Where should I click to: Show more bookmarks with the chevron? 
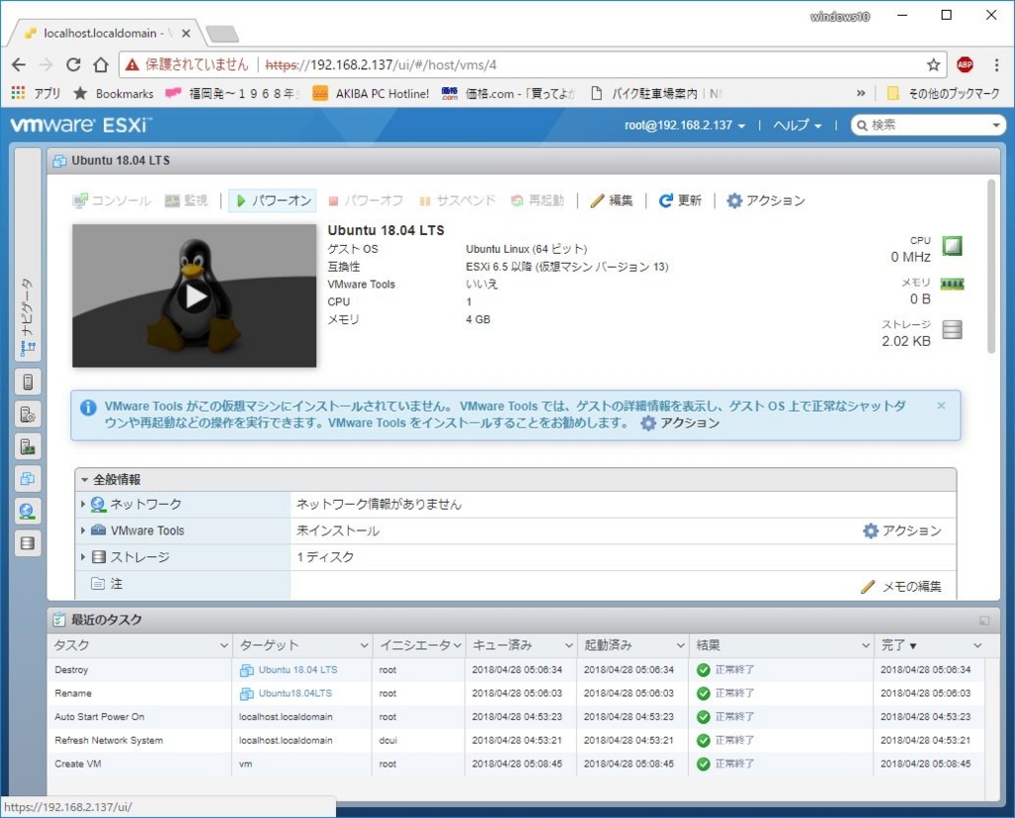coord(861,93)
